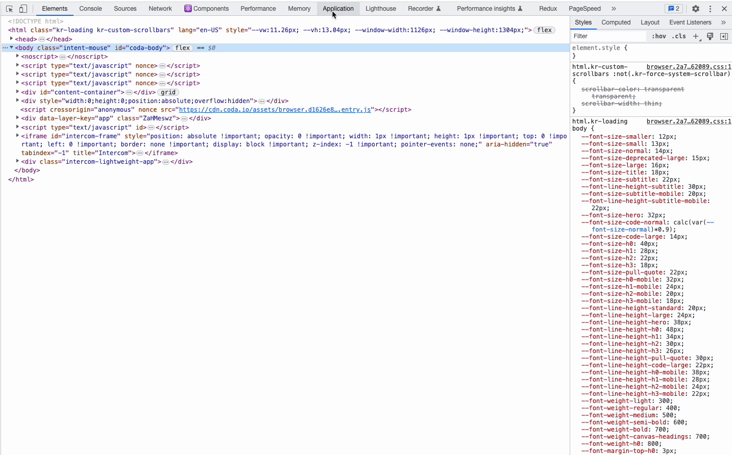This screenshot has width=732, height=455.
Task: Close the DevTools panel
Action: [724, 9]
